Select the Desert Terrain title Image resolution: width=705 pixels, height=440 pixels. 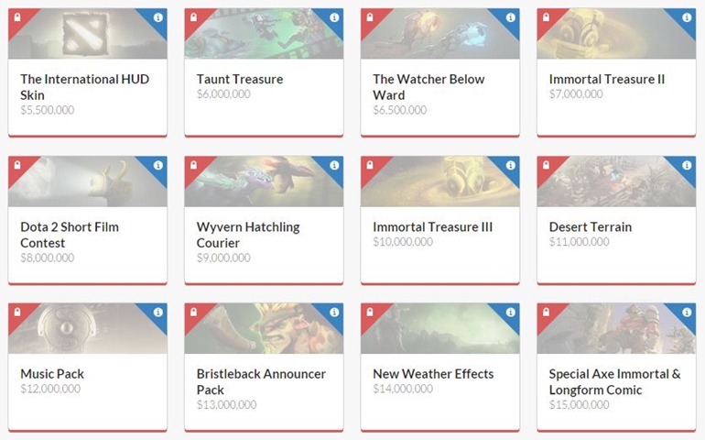pos(591,227)
